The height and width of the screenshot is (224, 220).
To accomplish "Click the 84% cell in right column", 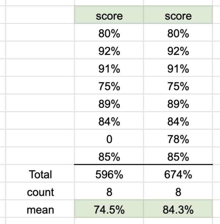I will (x=178, y=121).
